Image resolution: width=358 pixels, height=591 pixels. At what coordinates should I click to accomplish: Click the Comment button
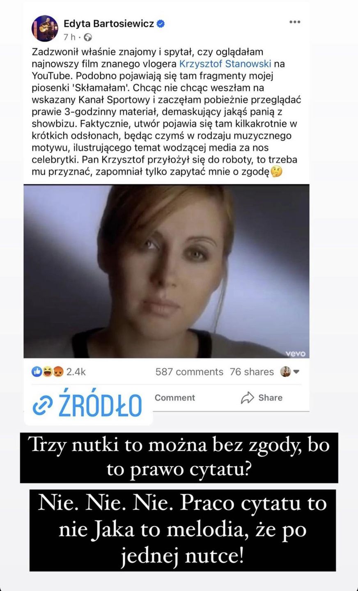175,398
